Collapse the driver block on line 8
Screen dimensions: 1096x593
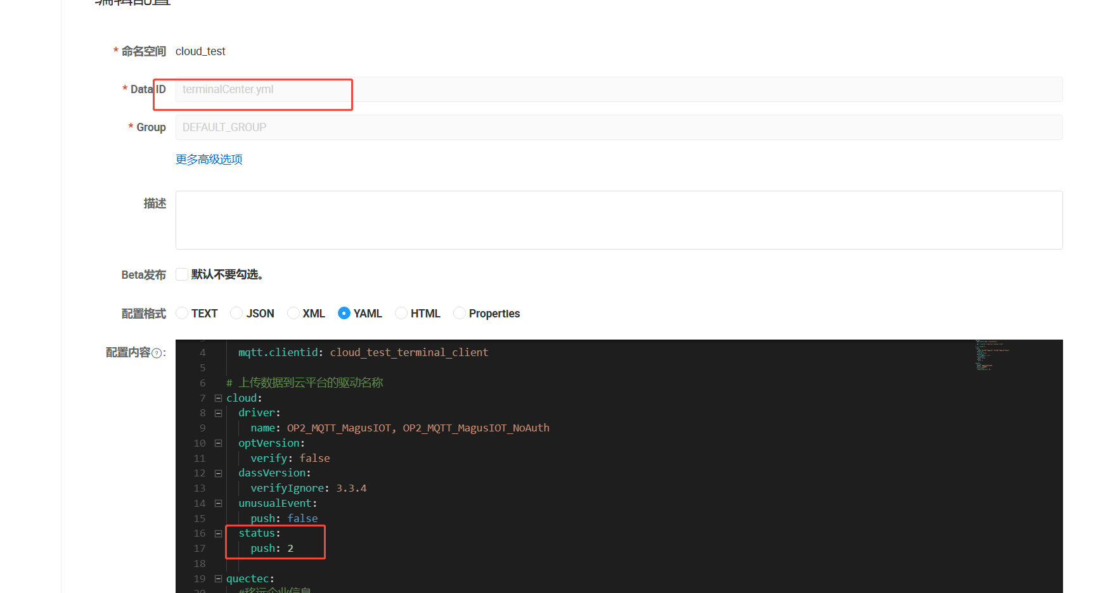[218, 413]
